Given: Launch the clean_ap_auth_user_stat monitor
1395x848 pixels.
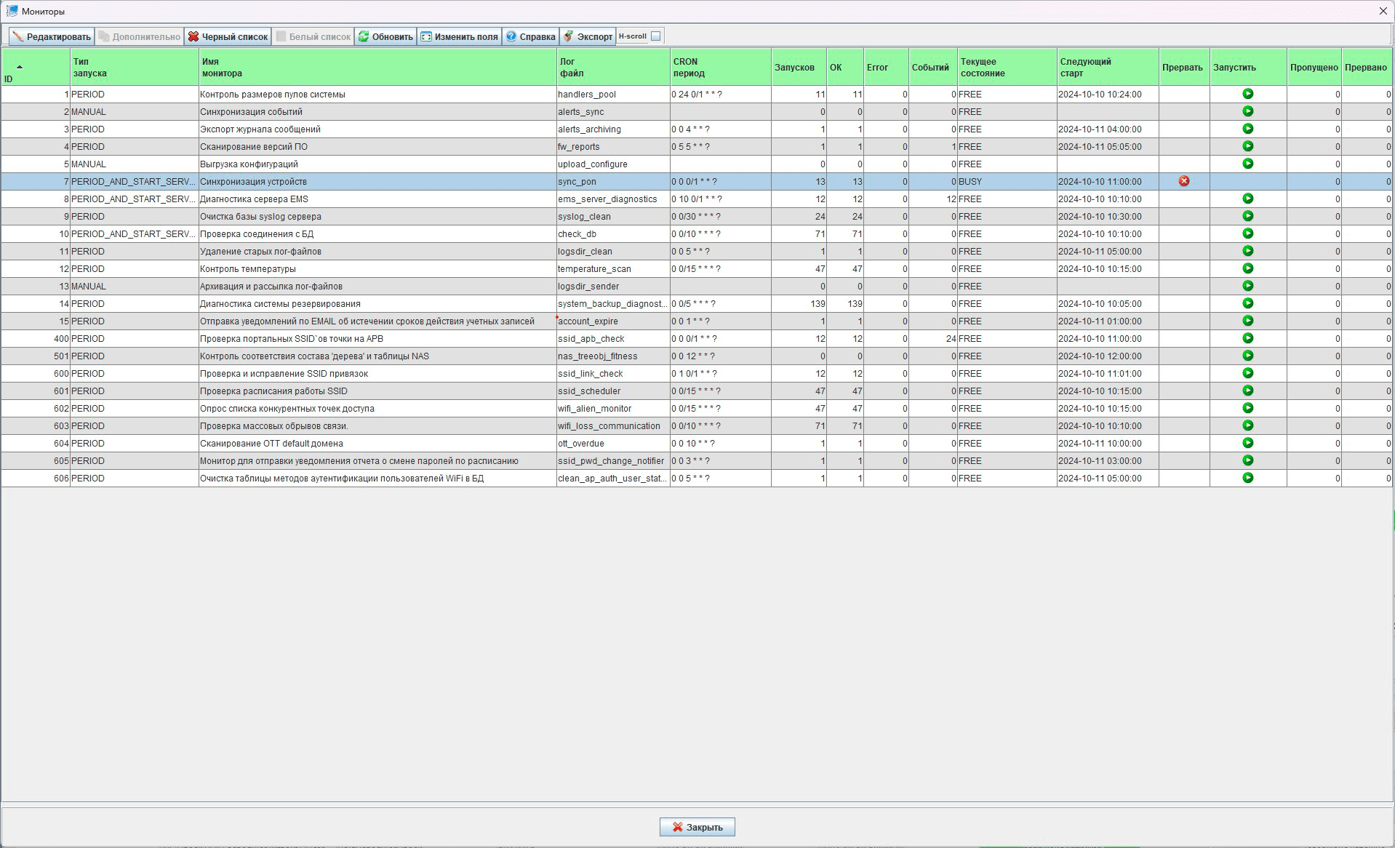Looking at the screenshot, I should 1247,478.
